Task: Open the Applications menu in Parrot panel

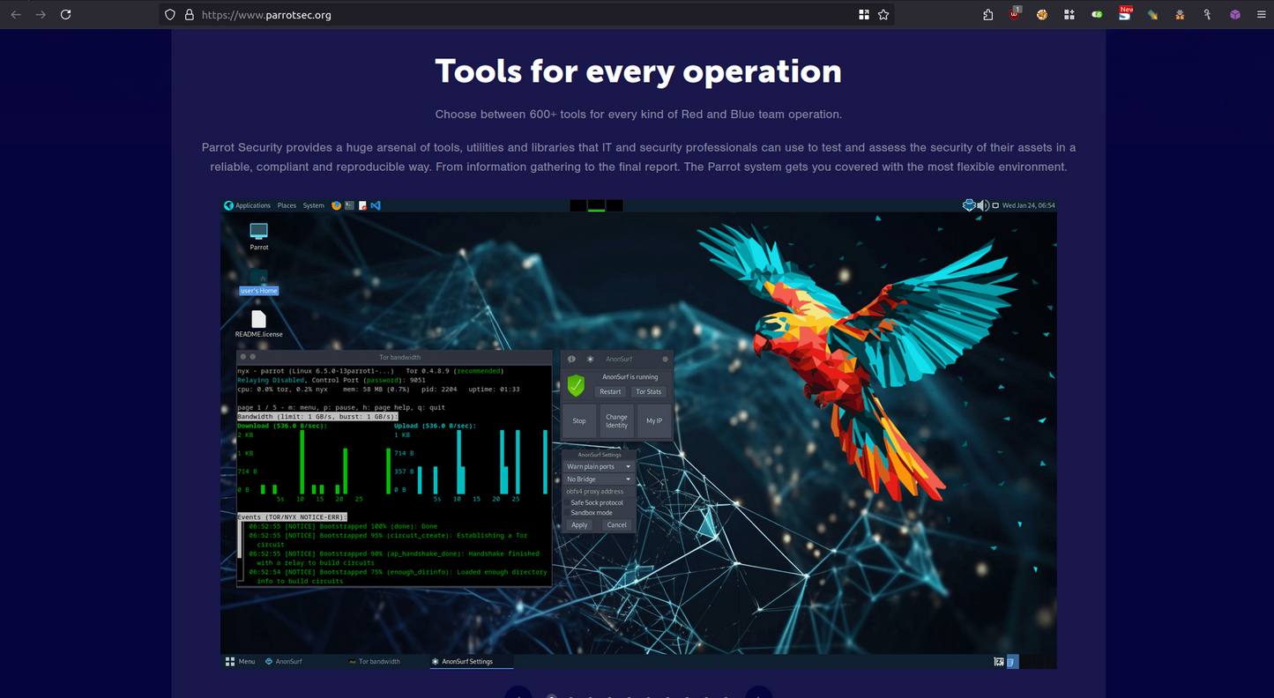Action: pos(248,205)
